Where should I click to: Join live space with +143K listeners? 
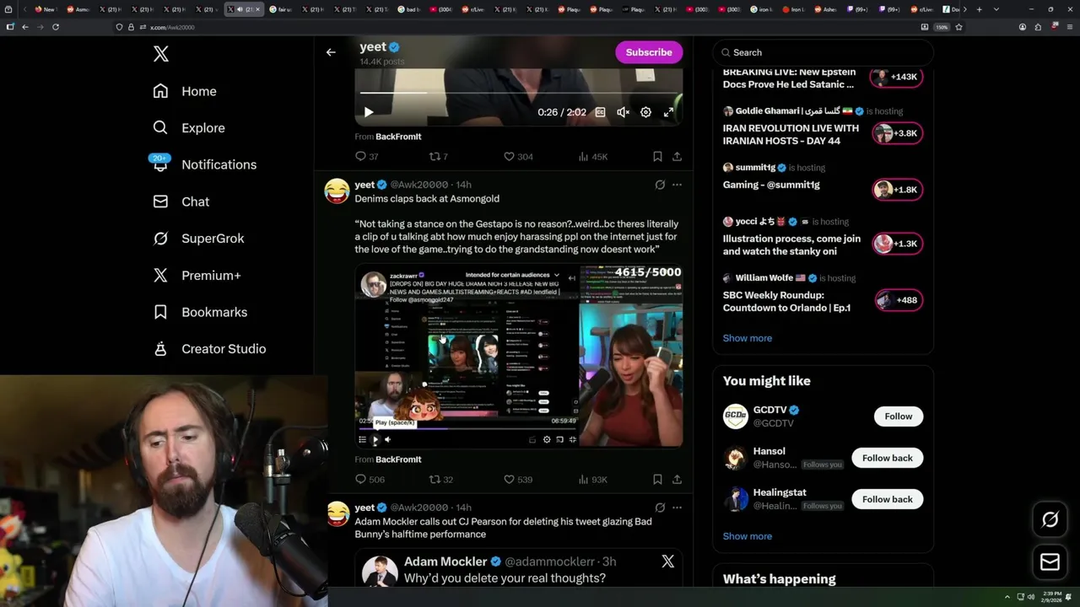click(x=896, y=77)
